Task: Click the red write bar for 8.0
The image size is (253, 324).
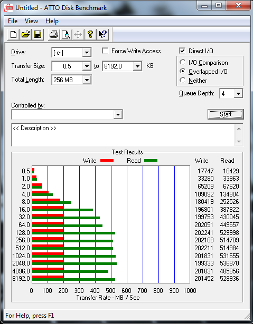Action: [x=46, y=200]
